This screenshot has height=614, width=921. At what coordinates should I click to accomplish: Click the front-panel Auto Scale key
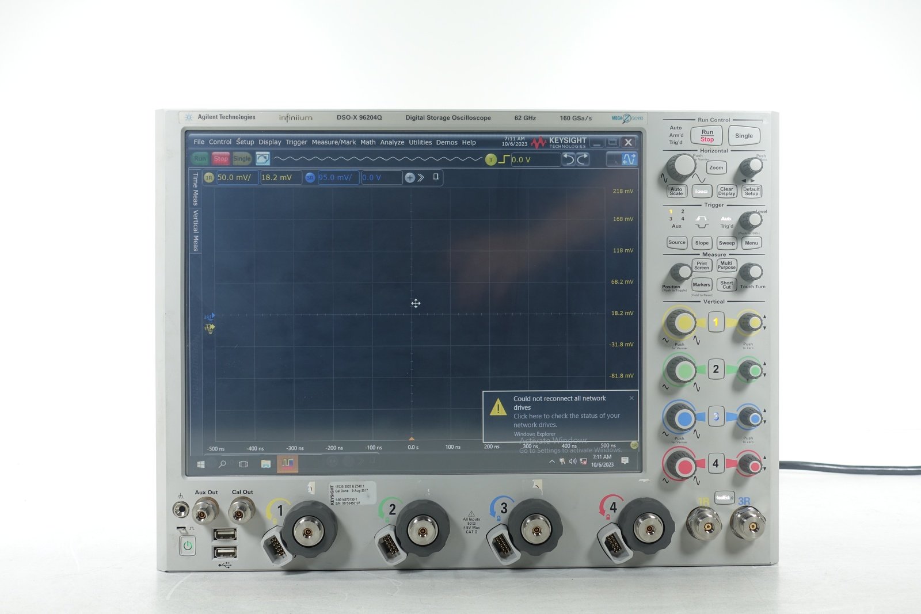pos(676,191)
